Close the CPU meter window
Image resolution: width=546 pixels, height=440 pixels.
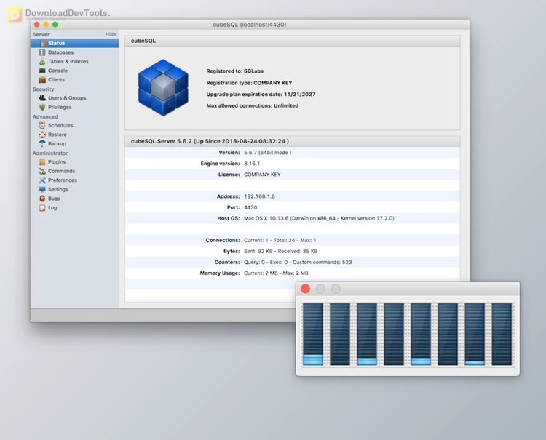tap(305, 289)
